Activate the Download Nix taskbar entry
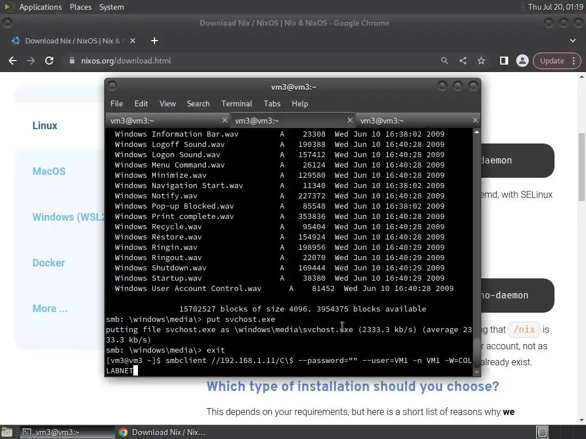586x439 pixels. (x=162, y=432)
